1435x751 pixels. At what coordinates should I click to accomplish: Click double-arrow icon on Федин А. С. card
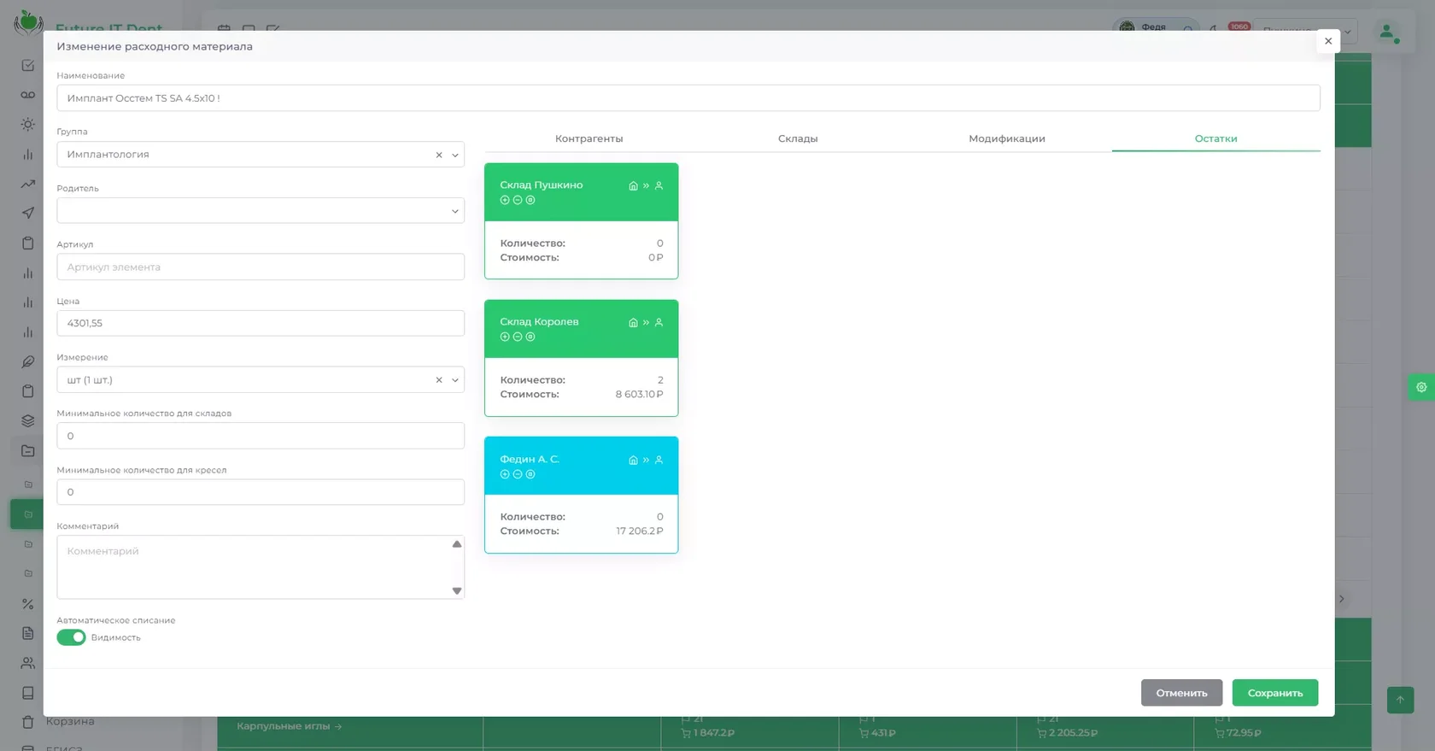point(646,460)
